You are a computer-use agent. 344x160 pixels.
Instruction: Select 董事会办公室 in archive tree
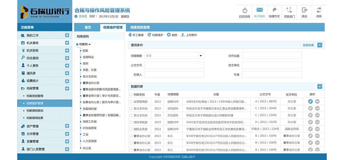[x=91, y=83]
